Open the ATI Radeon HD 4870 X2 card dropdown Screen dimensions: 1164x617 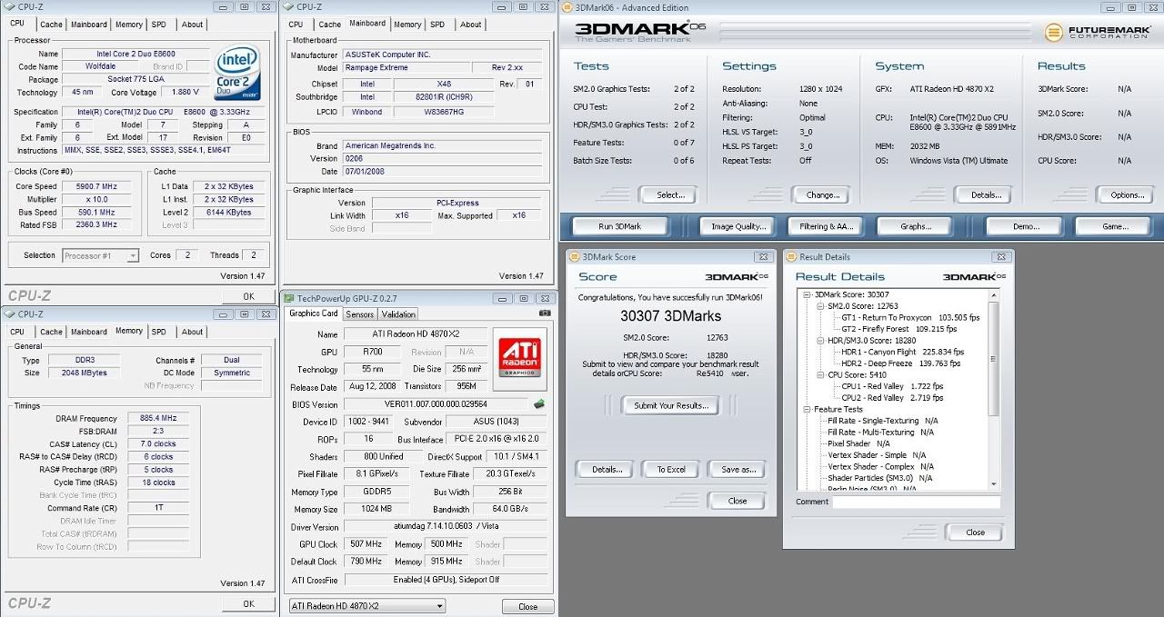click(x=366, y=606)
